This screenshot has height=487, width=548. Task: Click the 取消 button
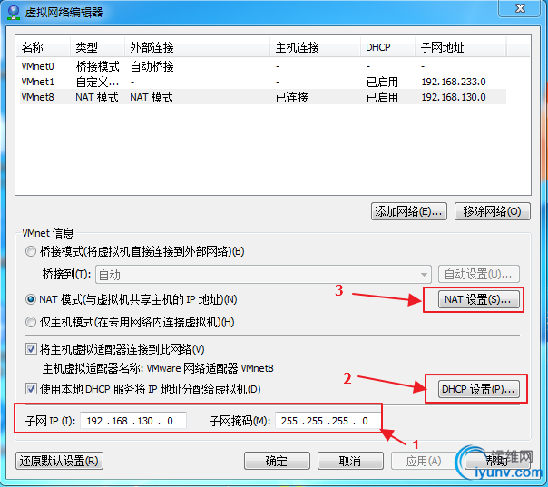pyautogui.click(x=350, y=461)
